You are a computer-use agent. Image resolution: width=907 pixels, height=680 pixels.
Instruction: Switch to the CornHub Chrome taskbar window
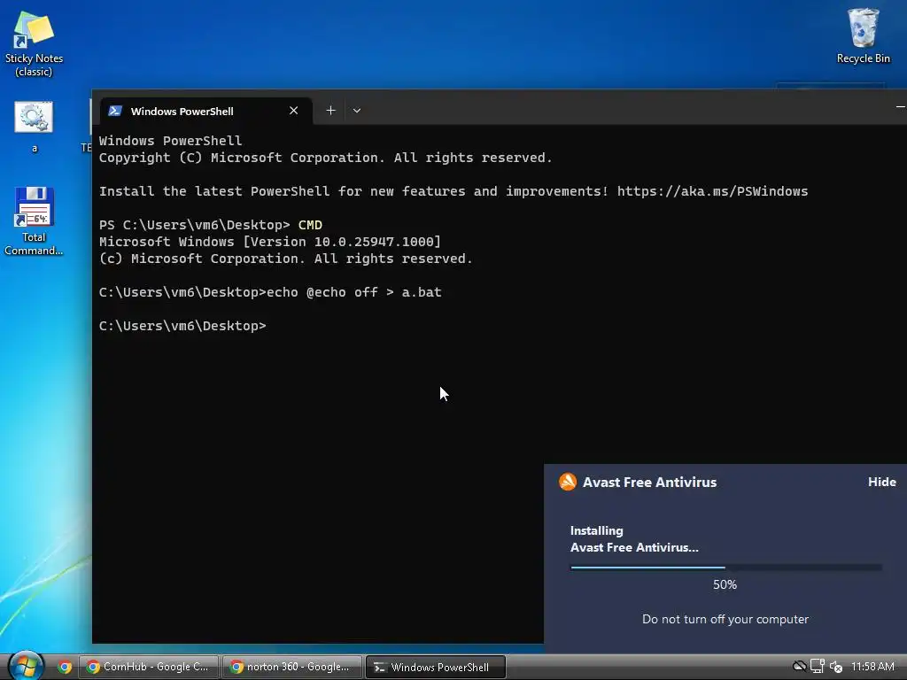(x=149, y=667)
